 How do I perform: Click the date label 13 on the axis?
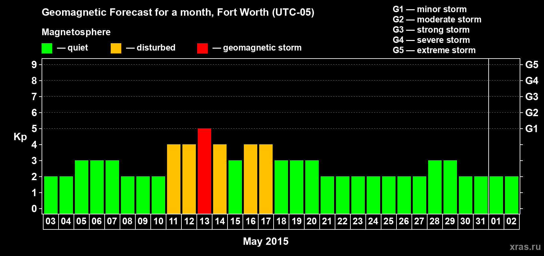[x=204, y=221]
